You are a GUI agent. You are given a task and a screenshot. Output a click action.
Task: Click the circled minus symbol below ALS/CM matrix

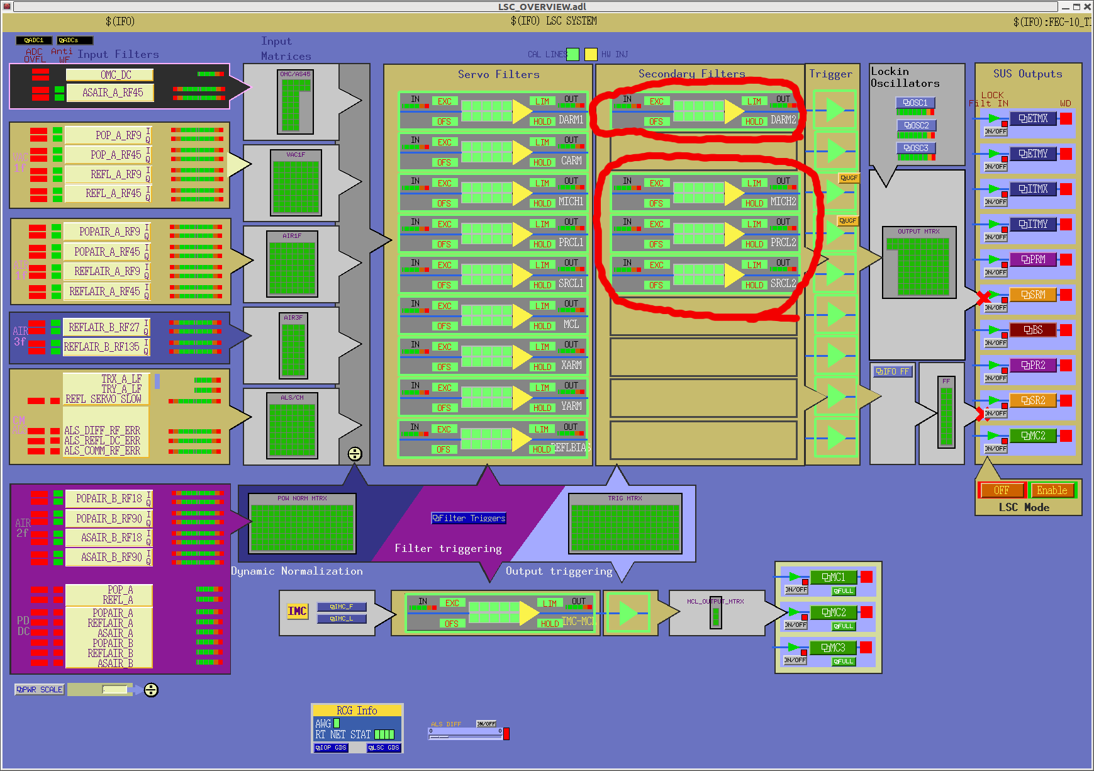[355, 454]
